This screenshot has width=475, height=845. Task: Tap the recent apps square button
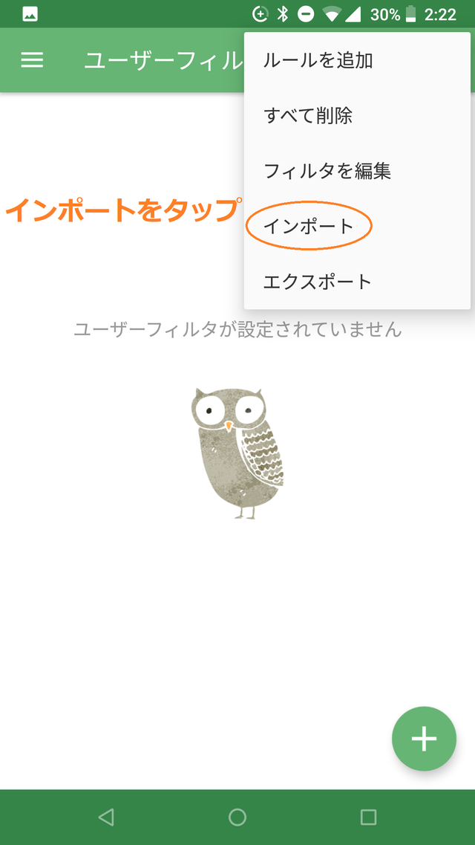tap(368, 817)
